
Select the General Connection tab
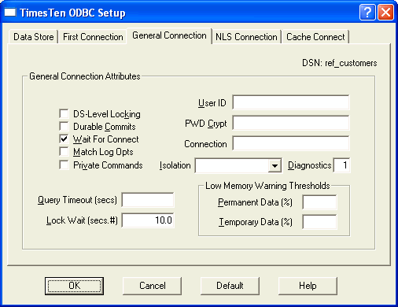pyautogui.click(x=169, y=35)
